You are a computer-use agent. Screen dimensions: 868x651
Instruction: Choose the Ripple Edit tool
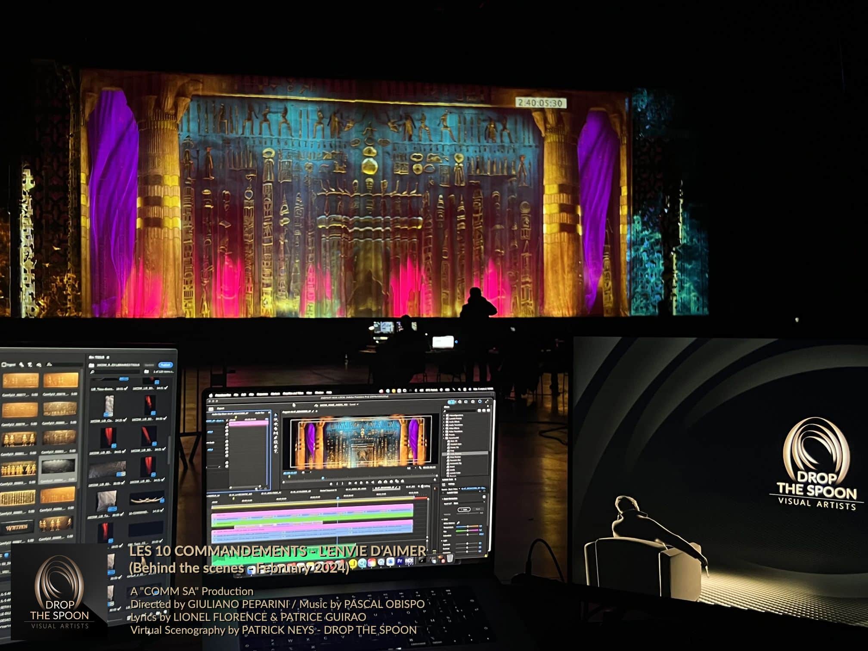[x=276, y=424]
